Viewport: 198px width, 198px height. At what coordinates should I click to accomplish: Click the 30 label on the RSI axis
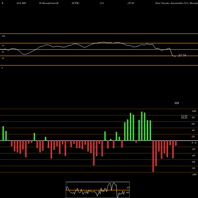pyautogui.click(x=3, y=58)
